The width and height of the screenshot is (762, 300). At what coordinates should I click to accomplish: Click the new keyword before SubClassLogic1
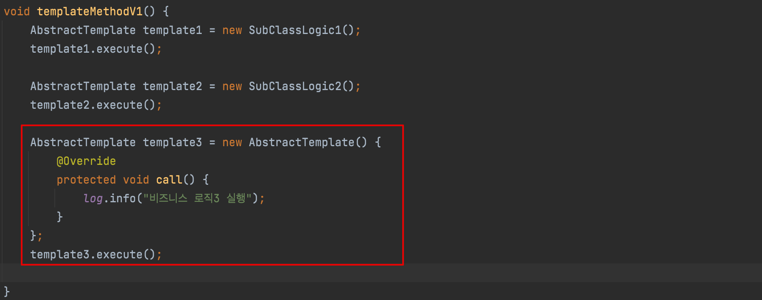click(x=232, y=30)
